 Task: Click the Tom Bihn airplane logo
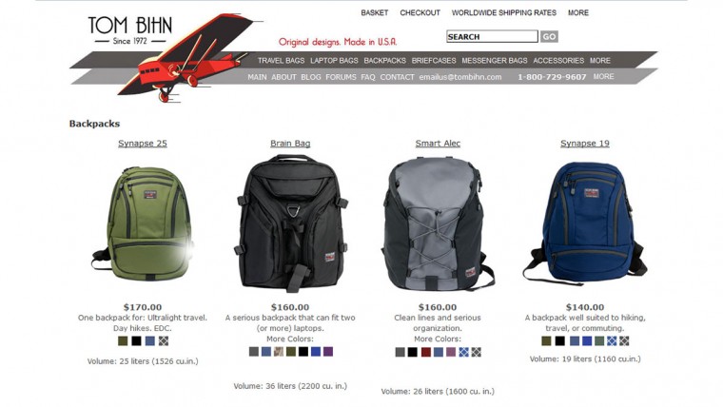166,57
